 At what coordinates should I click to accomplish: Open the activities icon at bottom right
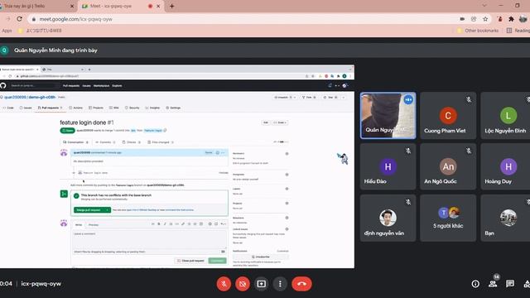coord(527,284)
